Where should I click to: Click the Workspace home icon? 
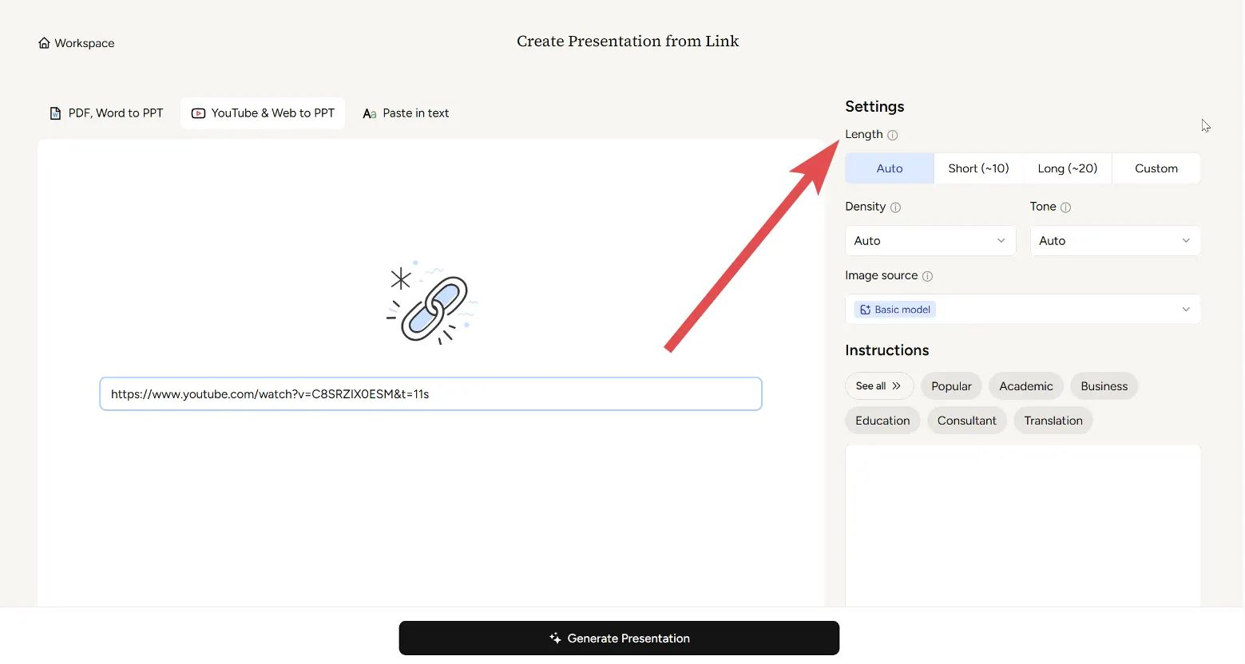(x=44, y=43)
